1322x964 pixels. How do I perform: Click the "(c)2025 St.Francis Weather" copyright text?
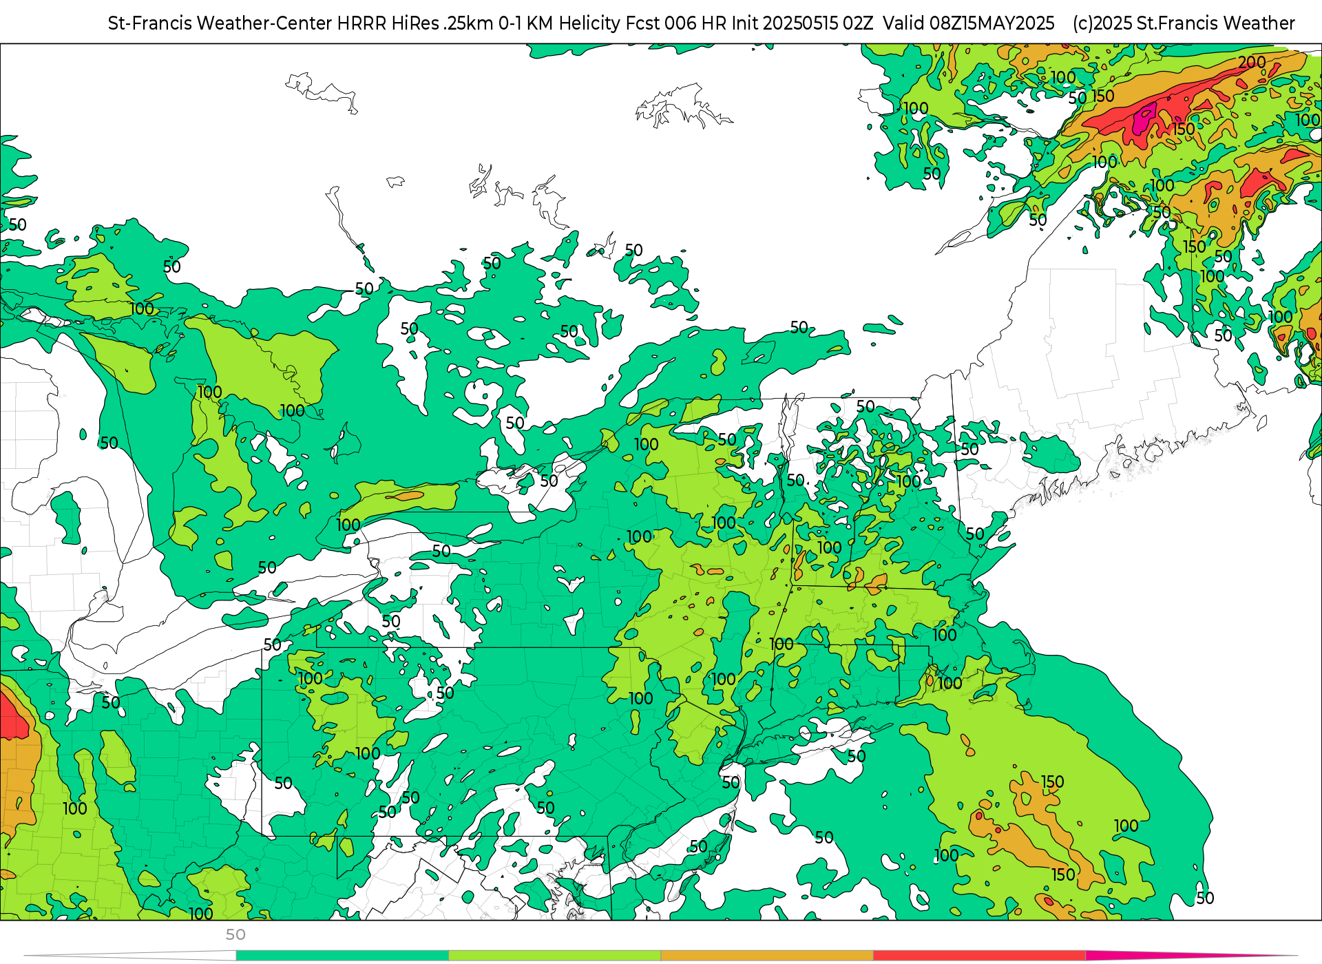(1184, 23)
